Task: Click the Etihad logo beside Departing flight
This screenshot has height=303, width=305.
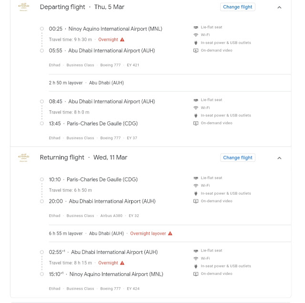Action: [23, 7]
